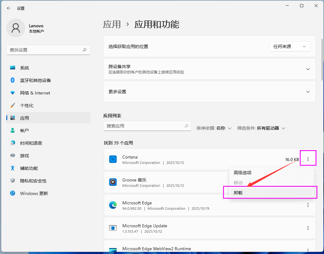Click the magnifier icon in the search apps (搜索应用) box
The width and height of the screenshot is (324, 254).
[x=187, y=126]
